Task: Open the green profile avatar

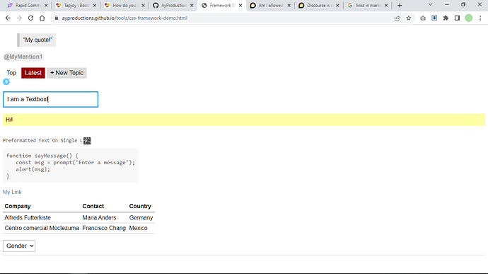Action: click(x=469, y=18)
